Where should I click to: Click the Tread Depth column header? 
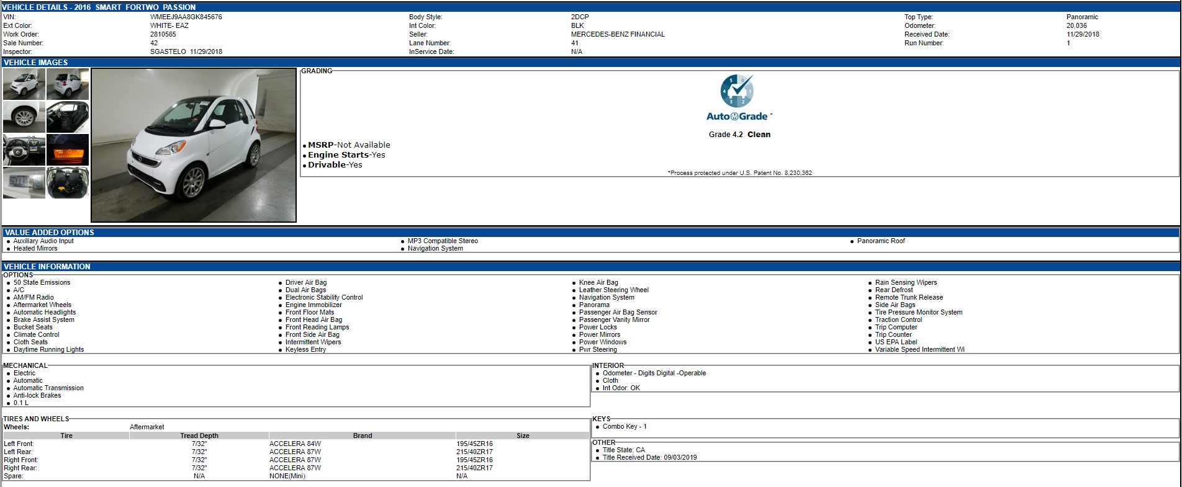coord(199,436)
